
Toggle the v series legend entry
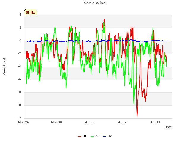pyautogui.click(x=94, y=136)
